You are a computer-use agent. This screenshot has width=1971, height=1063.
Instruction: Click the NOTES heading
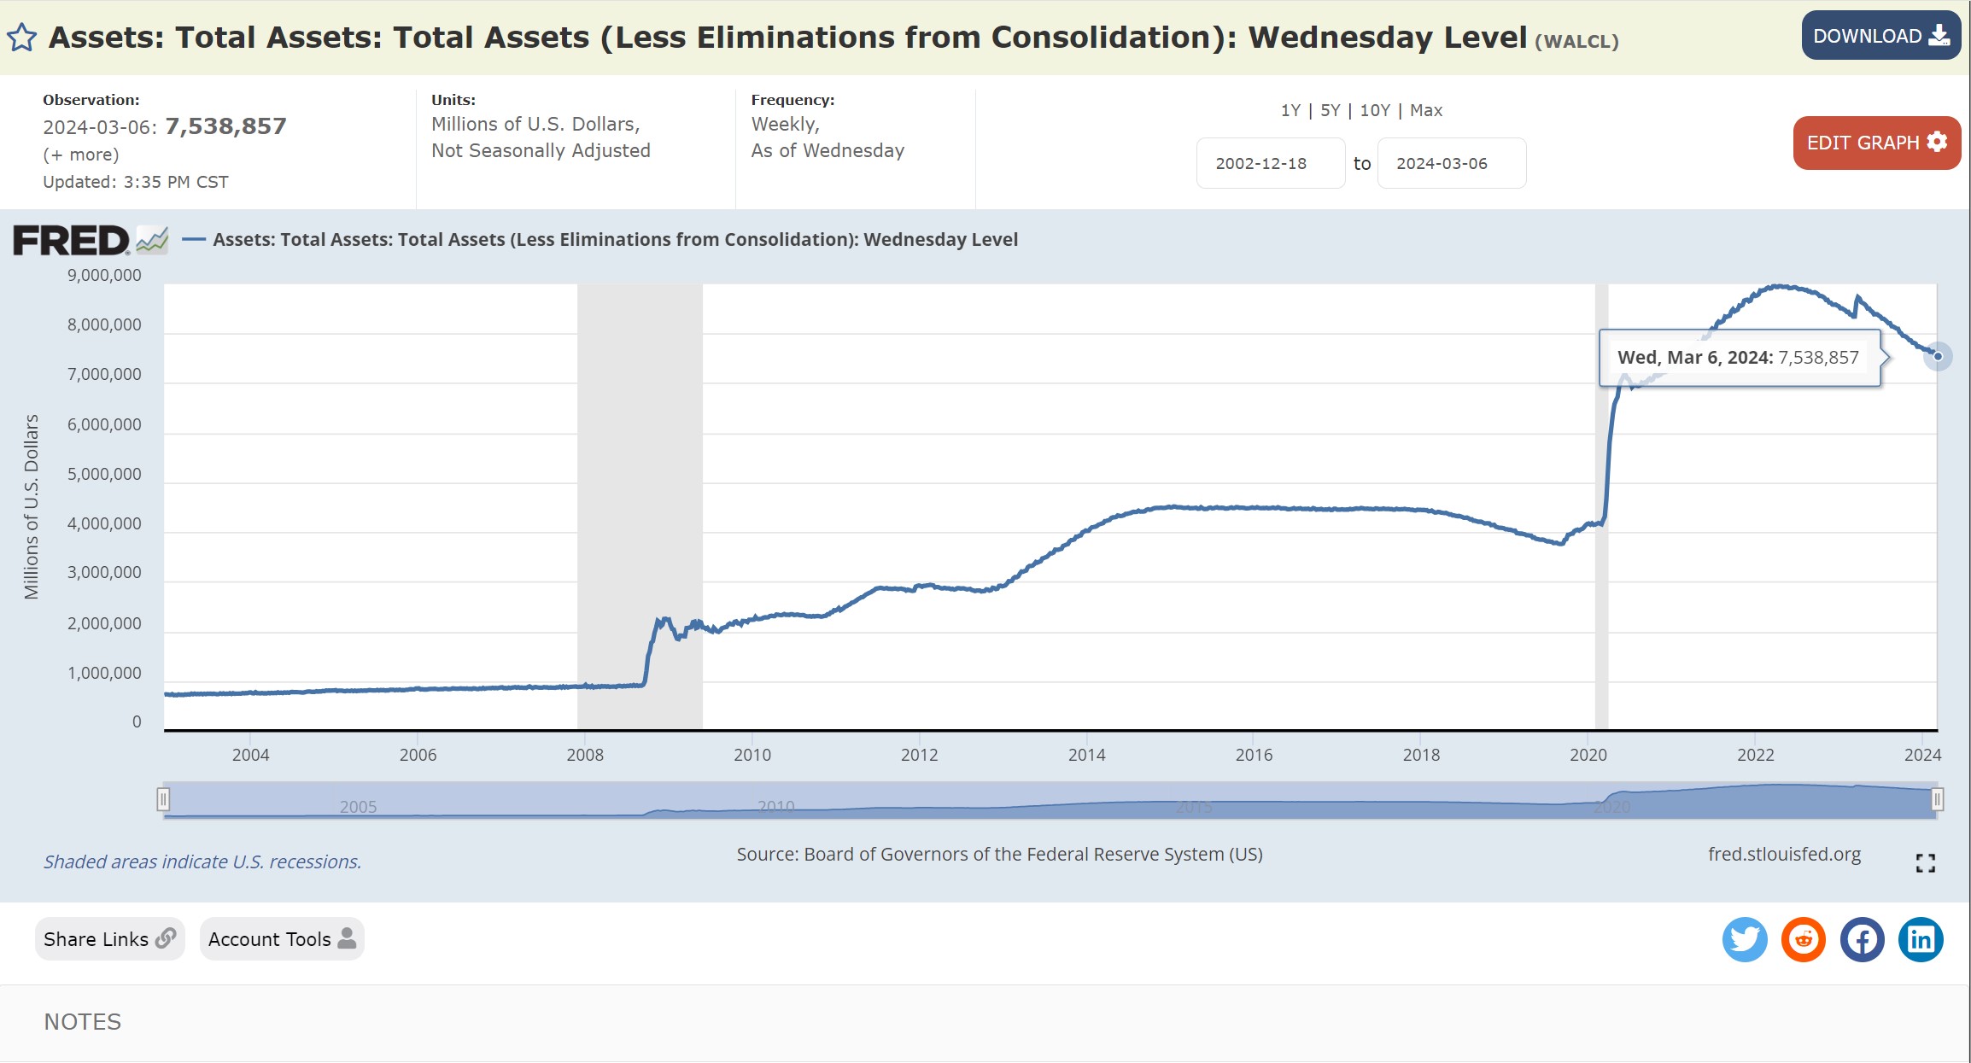click(x=83, y=1022)
